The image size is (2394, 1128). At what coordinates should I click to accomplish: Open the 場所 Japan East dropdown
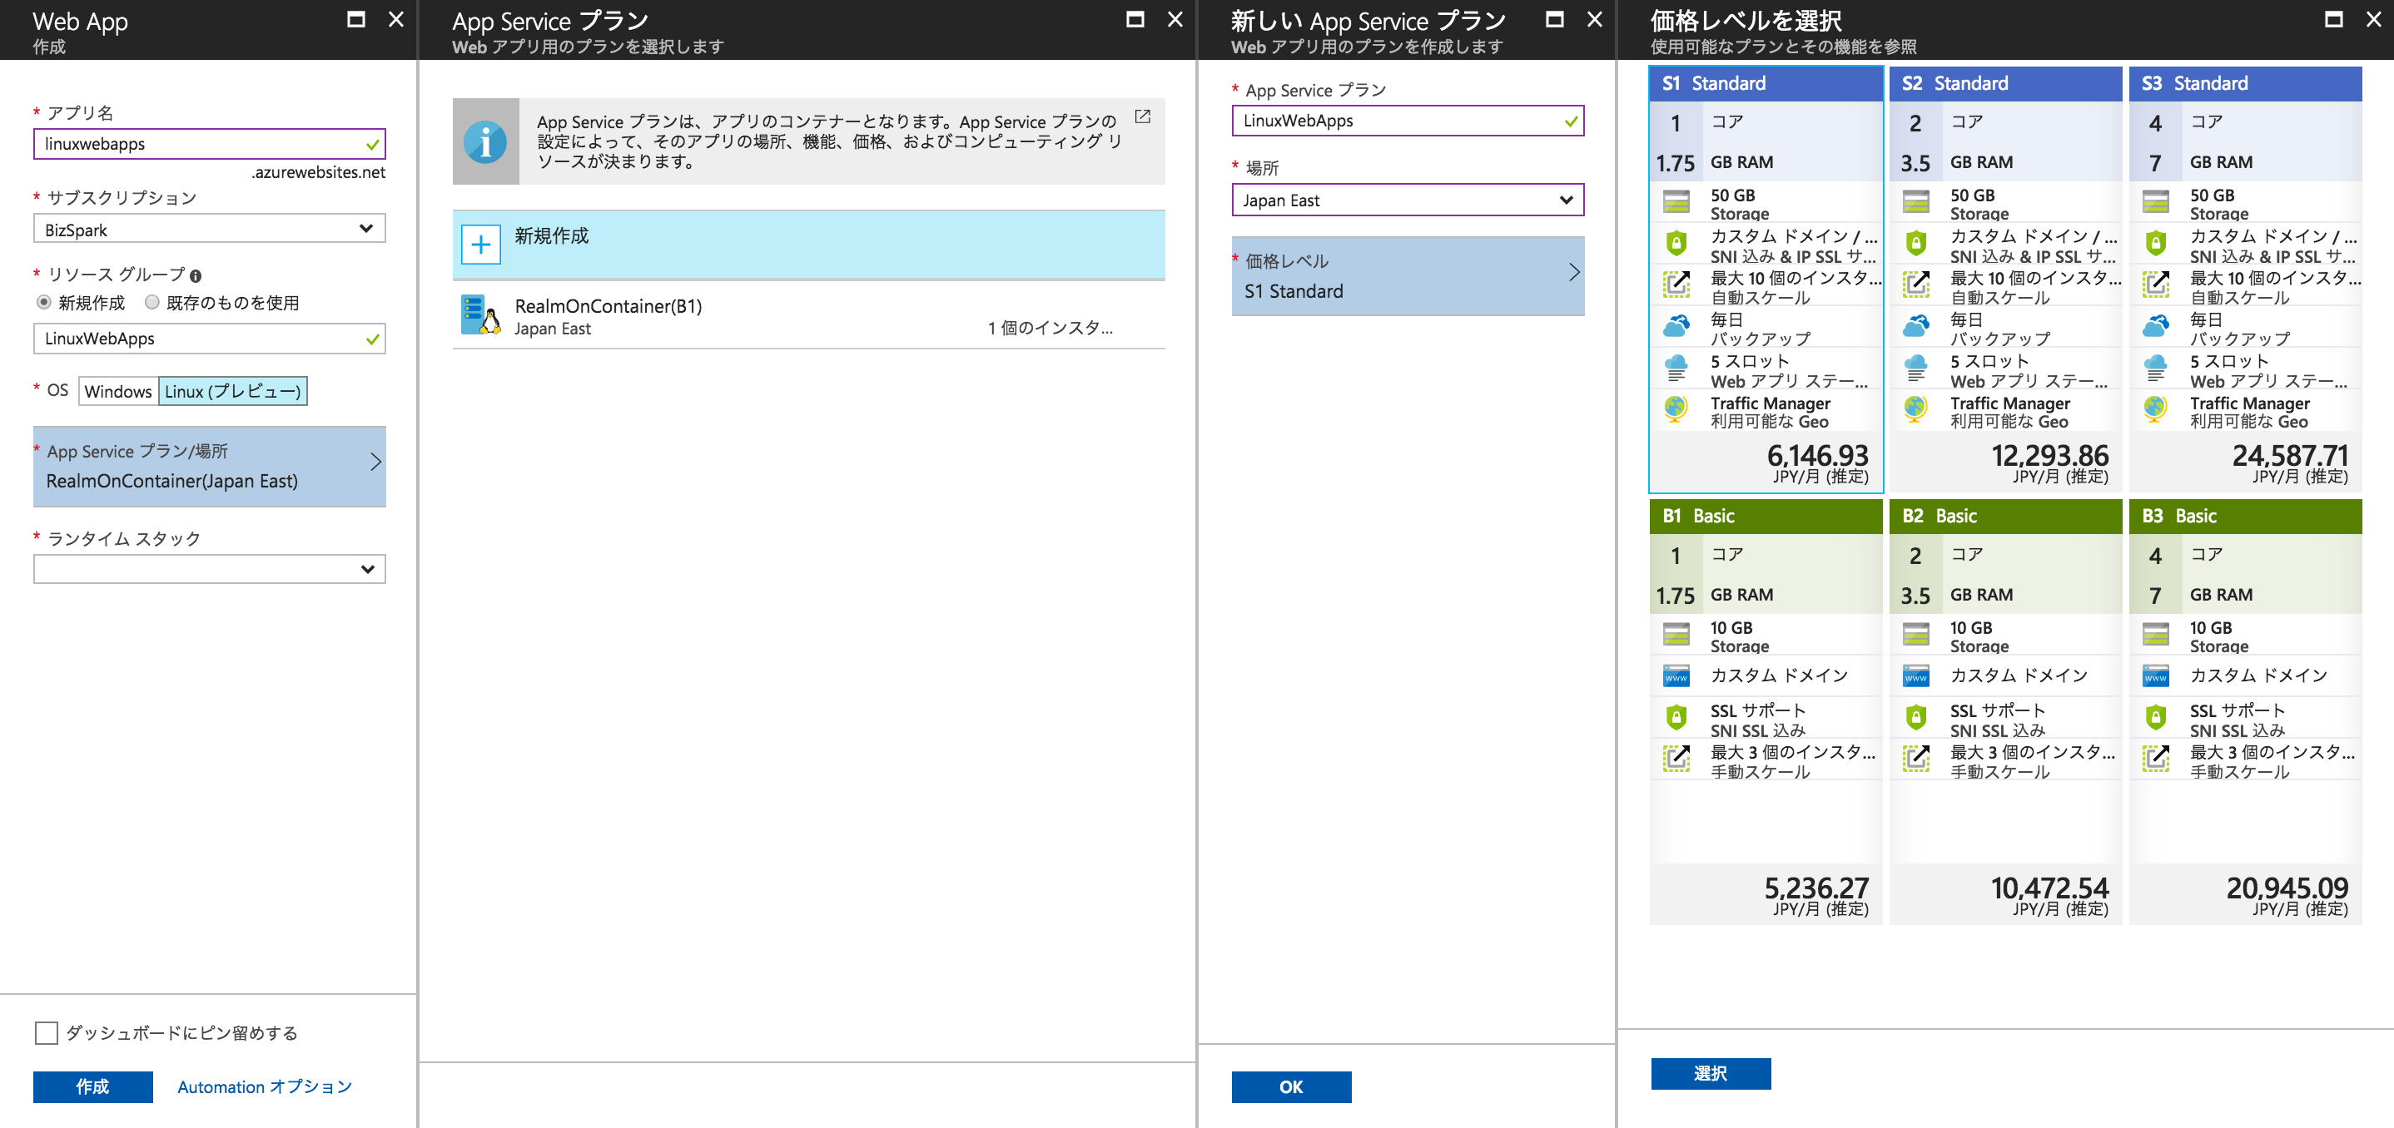pos(1408,200)
